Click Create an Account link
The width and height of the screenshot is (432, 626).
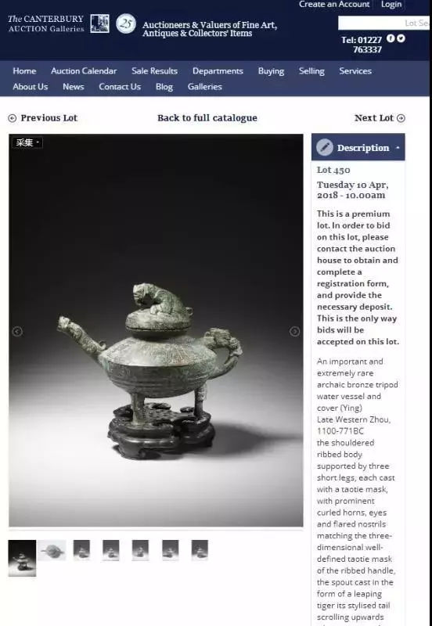(334, 5)
